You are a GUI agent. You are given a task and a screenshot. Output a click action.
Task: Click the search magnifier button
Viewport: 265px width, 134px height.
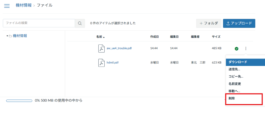point(80,23)
